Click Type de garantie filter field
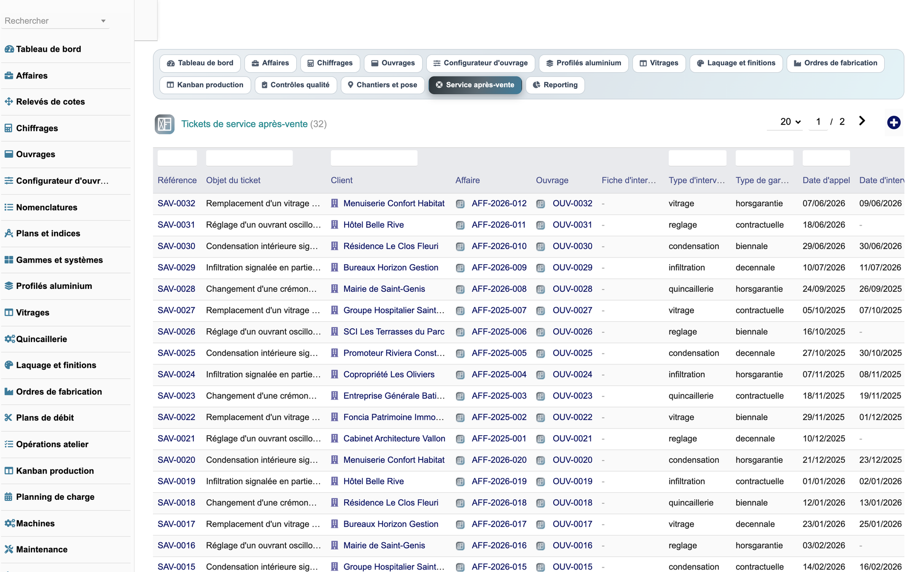This screenshot has height=572, width=924. click(x=764, y=158)
